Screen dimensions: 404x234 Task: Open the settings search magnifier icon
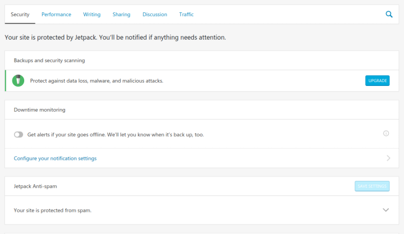coord(389,14)
